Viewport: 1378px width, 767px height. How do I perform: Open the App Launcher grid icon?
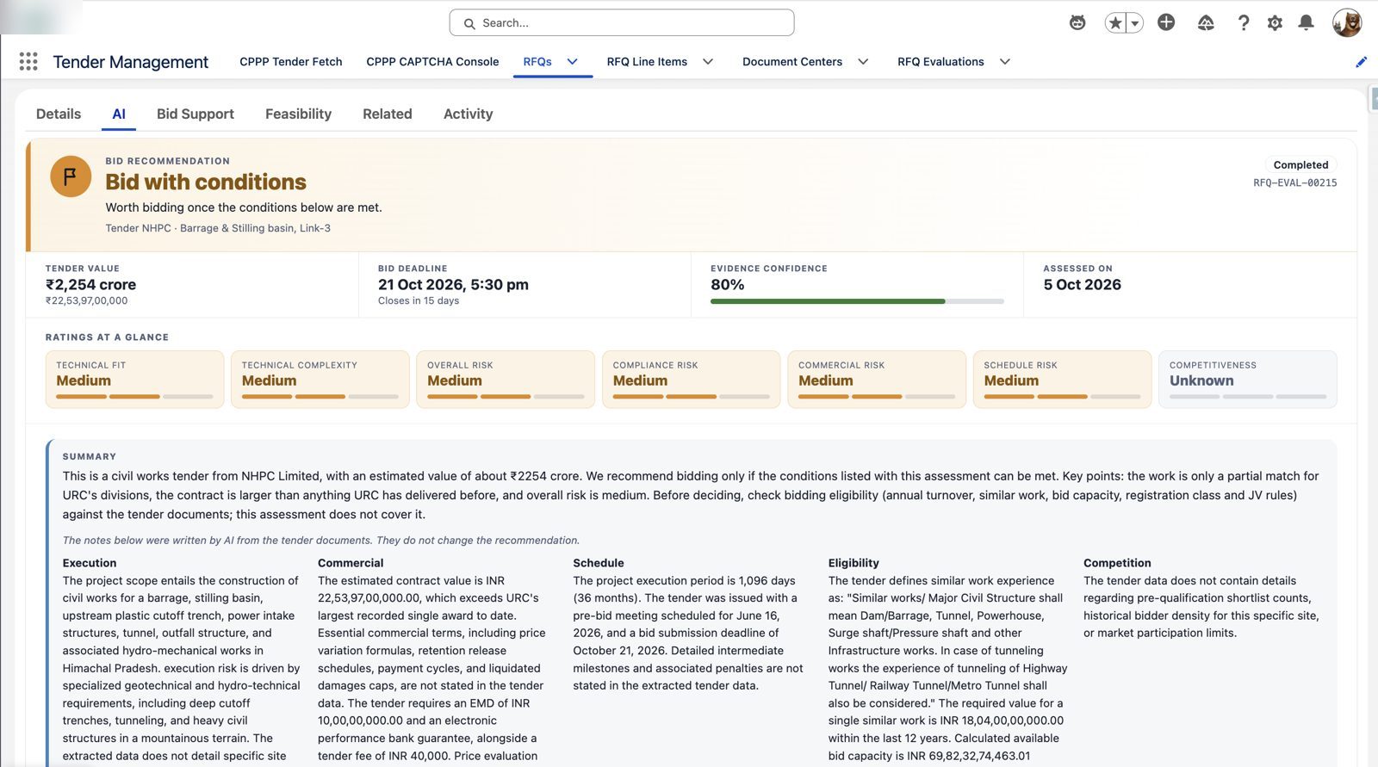tap(28, 61)
